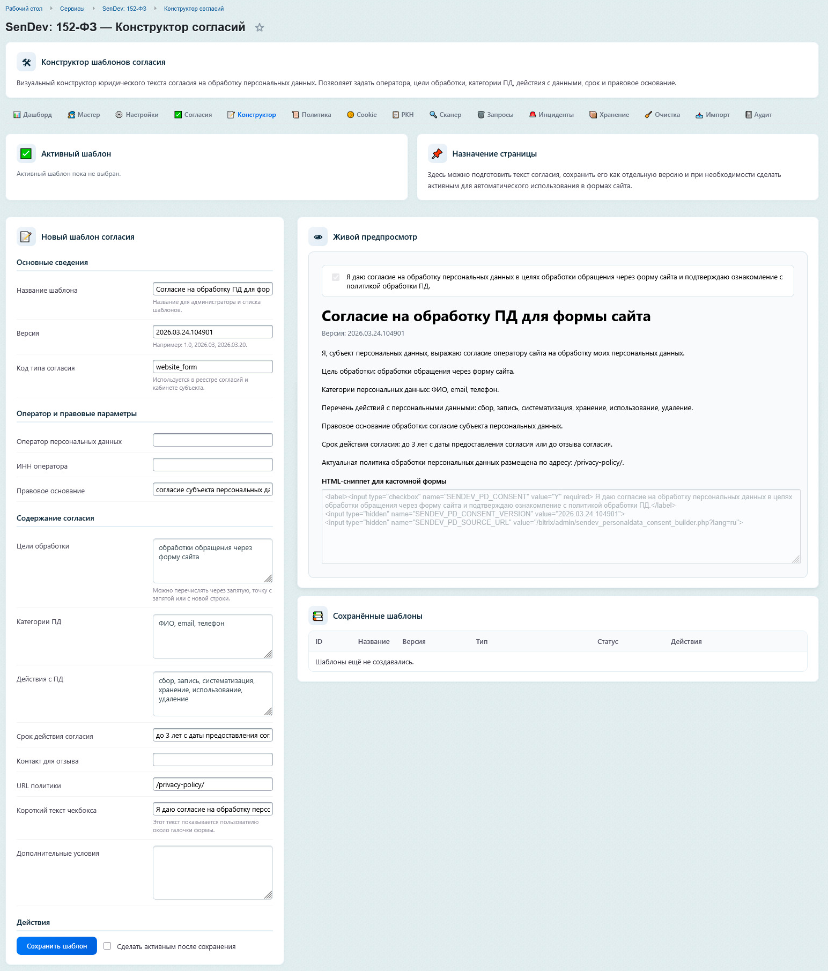The image size is (828, 971).
Task: Enable 'Сделать активным после сохранения' checkbox
Action: coord(107,946)
